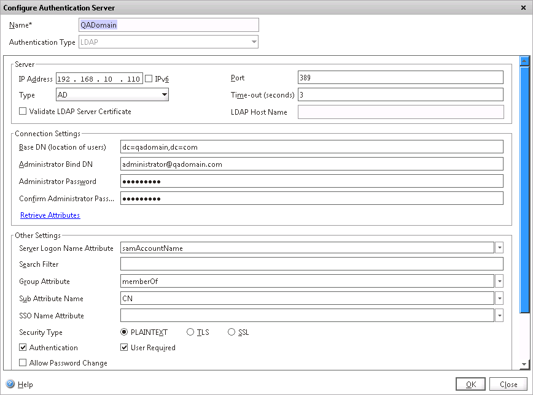Image resolution: width=533 pixels, height=395 pixels.
Task: Open the Sub Attribute Name dropdown
Action: pyautogui.click(x=499, y=299)
